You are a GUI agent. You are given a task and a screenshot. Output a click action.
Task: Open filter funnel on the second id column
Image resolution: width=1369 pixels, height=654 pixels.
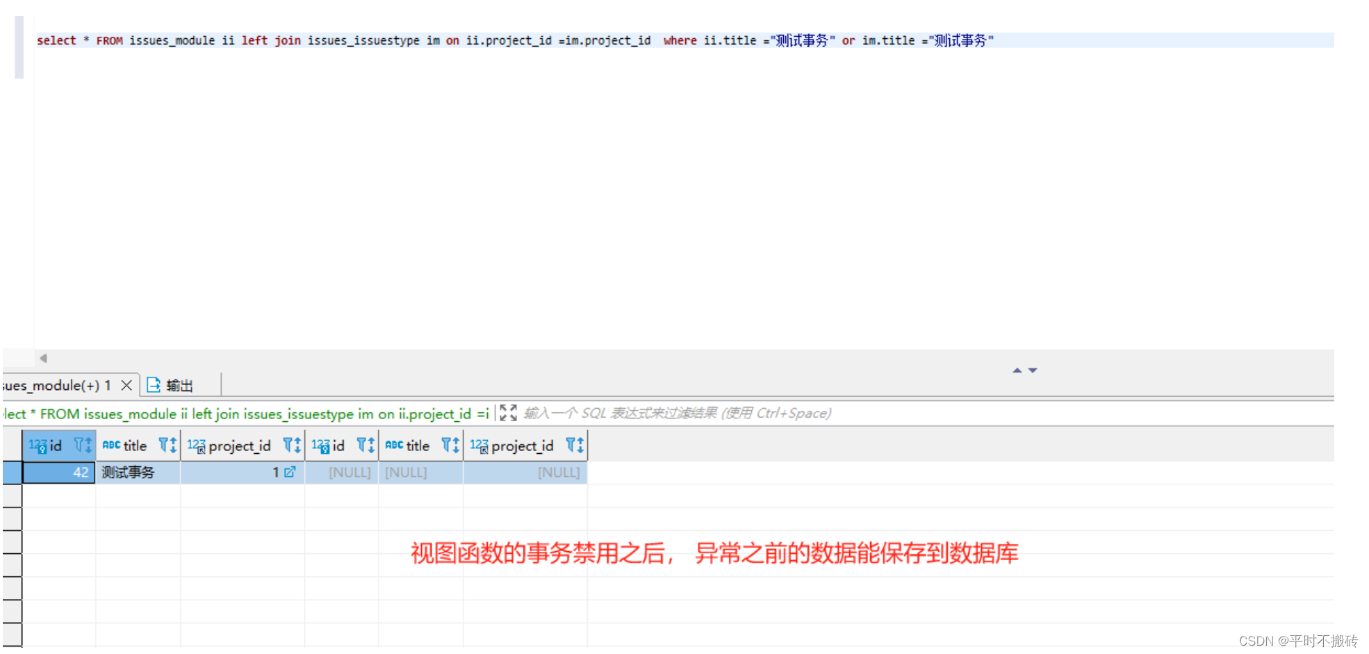coord(362,445)
